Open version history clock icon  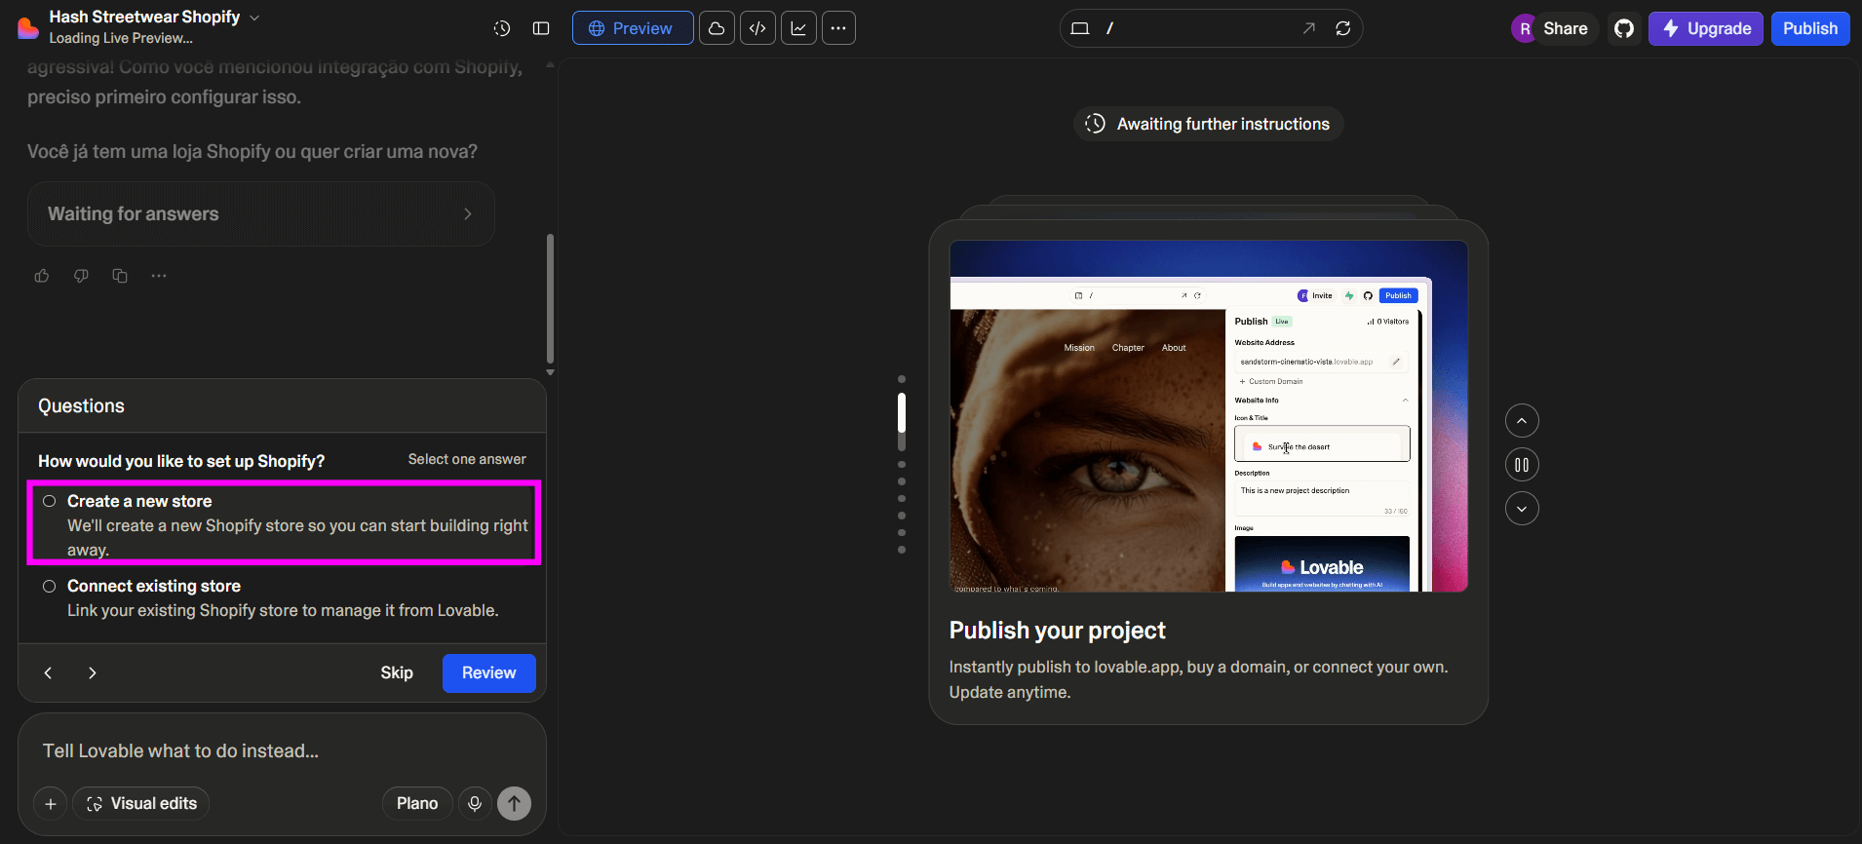(502, 28)
